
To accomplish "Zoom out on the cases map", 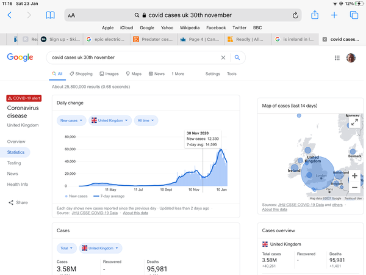I will click(354, 188).
